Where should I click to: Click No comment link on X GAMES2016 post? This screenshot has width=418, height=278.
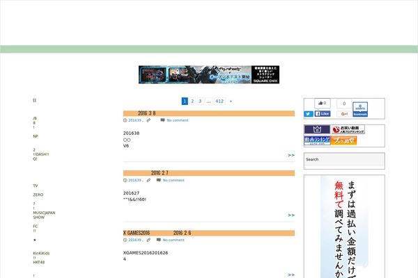(173, 240)
